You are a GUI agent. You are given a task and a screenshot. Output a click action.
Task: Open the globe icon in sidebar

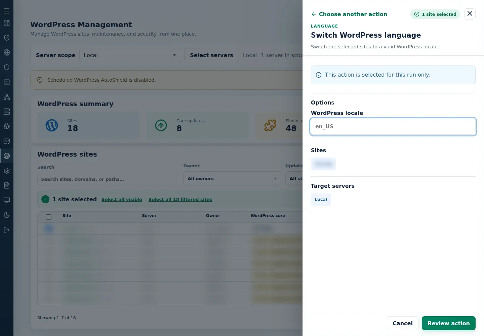tap(7, 52)
